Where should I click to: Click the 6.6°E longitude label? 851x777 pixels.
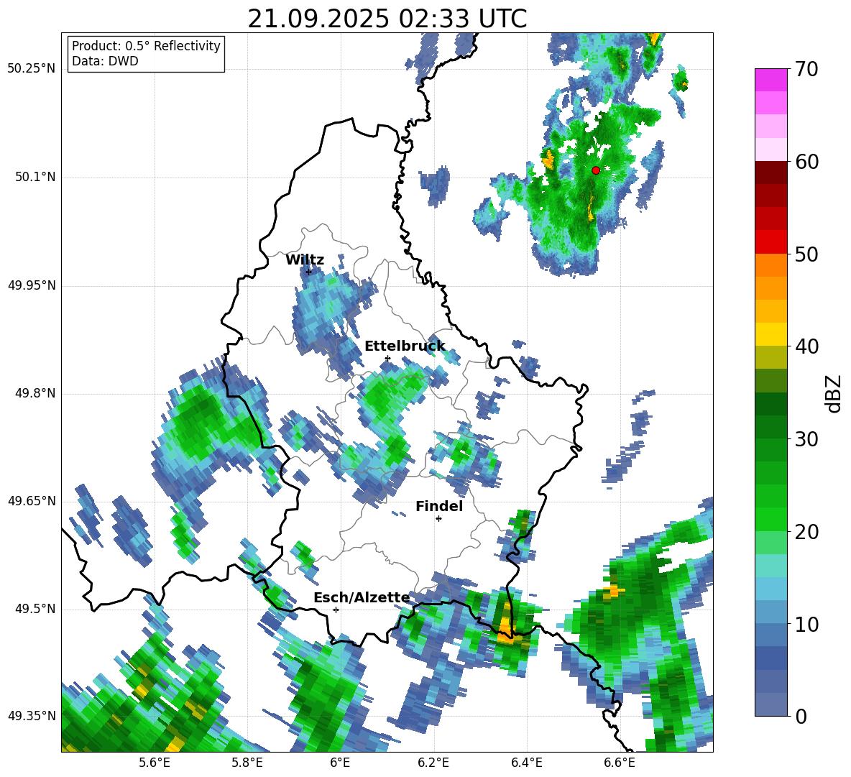(620, 763)
